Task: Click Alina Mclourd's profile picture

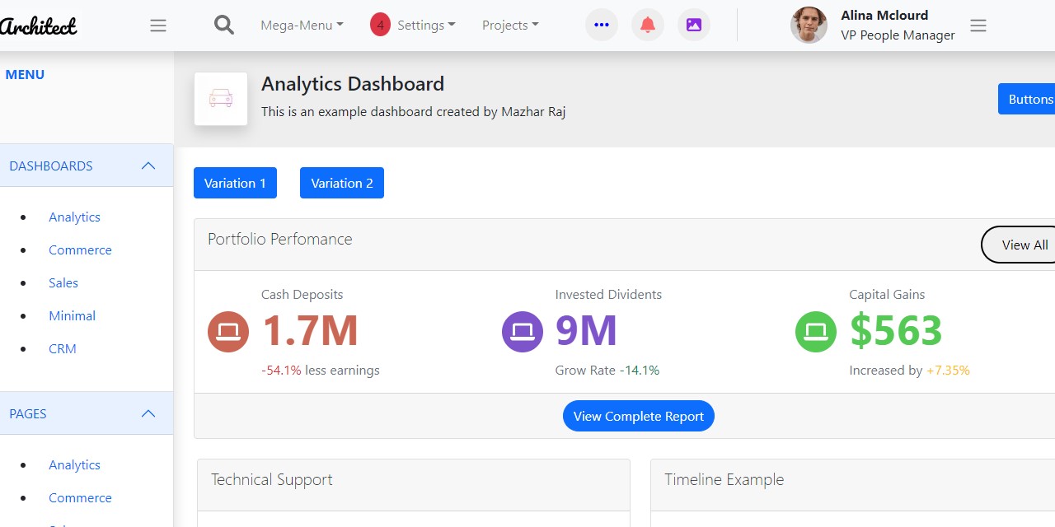Action: click(x=809, y=25)
